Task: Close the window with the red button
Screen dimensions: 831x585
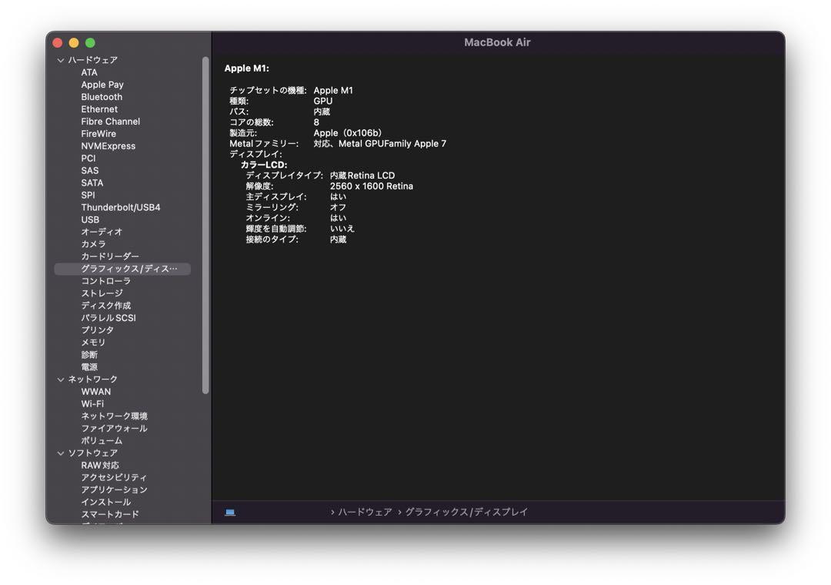Action: (58, 43)
